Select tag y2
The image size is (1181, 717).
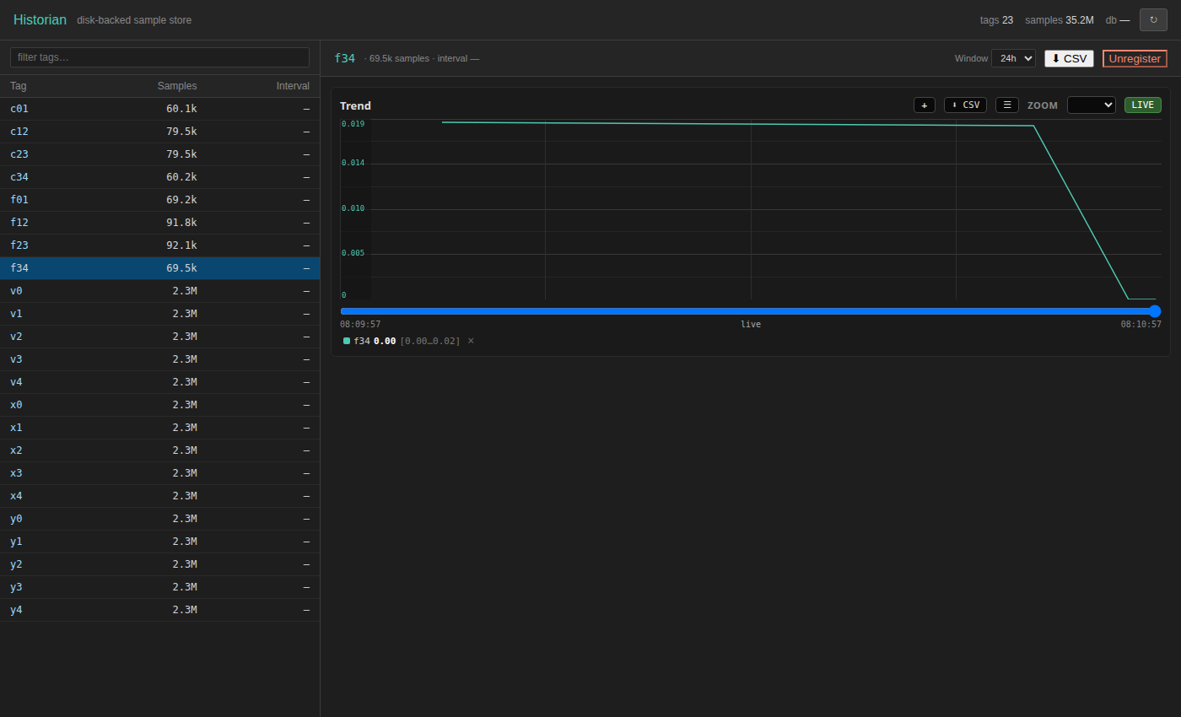(x=159, y=564)
